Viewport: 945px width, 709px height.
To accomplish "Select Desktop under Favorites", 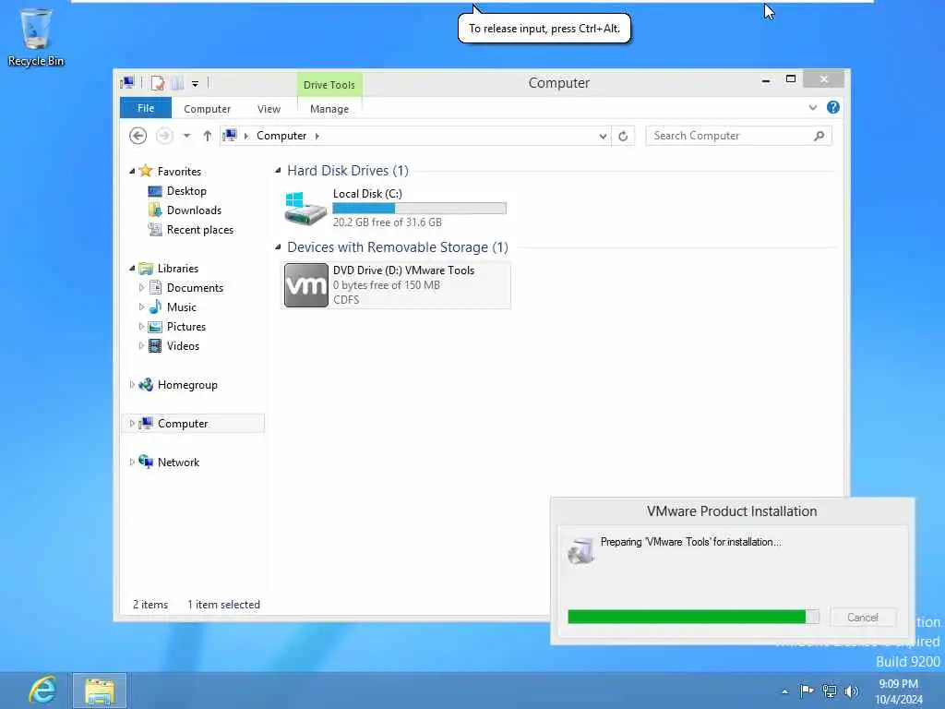I will pyautogui.click(x=186, y=191).
